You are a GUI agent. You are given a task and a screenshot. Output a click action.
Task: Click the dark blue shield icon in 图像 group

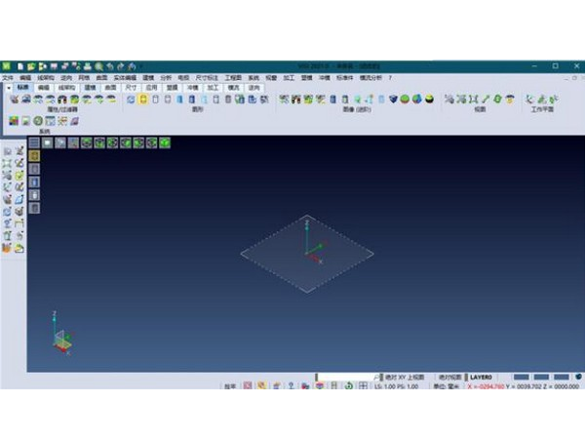coord(393,100)
